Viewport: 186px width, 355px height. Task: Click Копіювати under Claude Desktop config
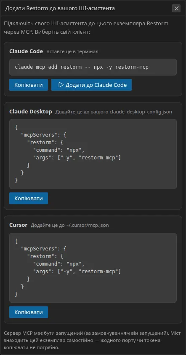click(29, 198)
